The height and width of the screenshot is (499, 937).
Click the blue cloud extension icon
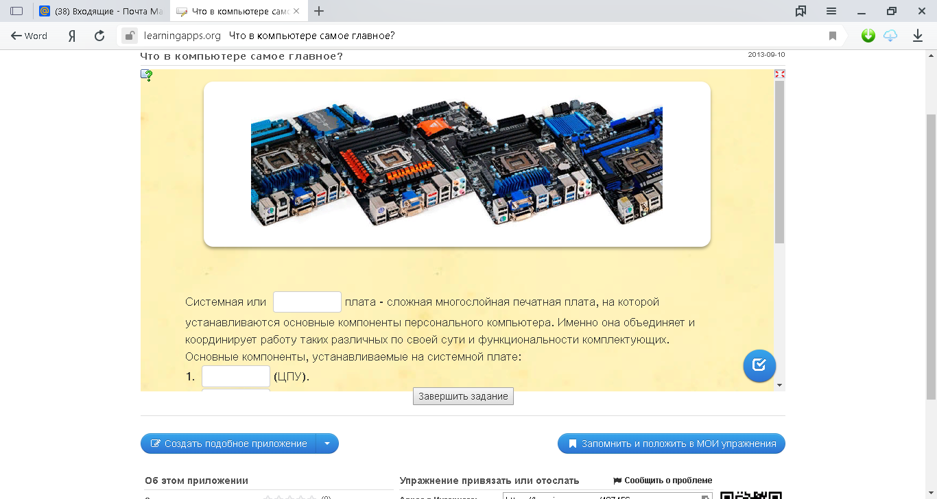coord(890,36)
